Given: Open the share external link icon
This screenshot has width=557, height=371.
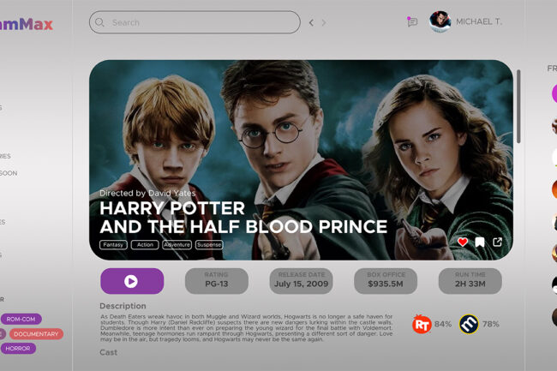Looking at the screenshot, I should pyautogui.click(x=497, y=242).
